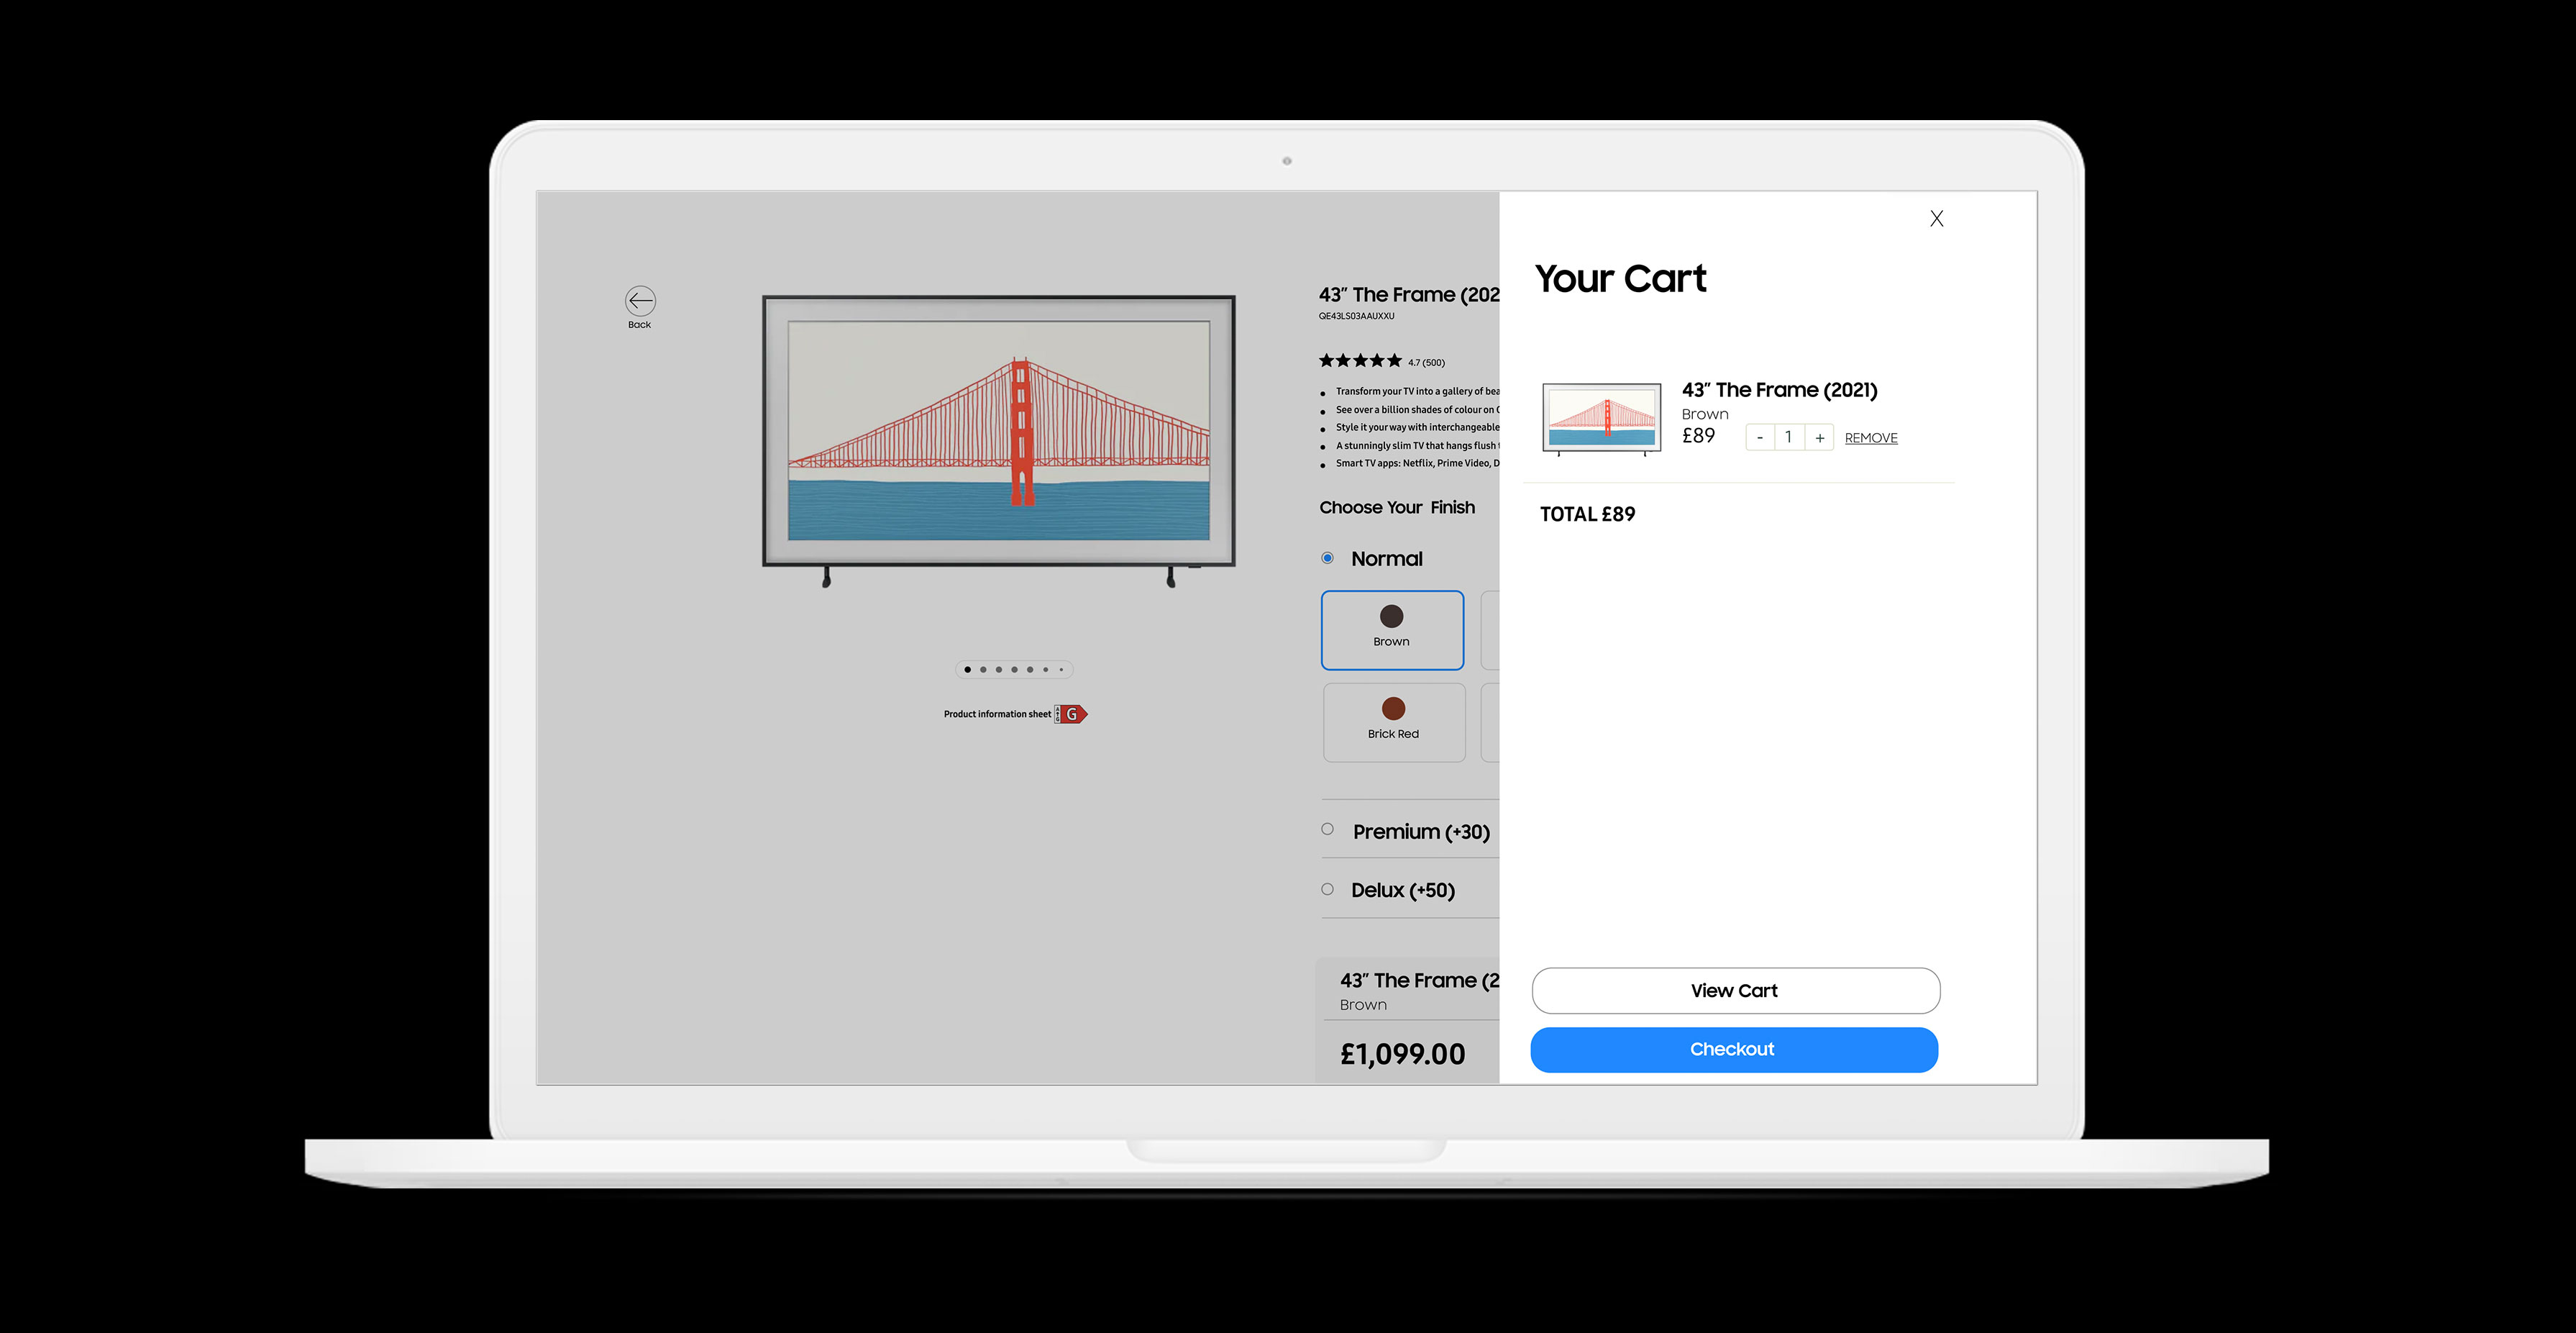Choose the Brick Red colour swatch

click(1394, 722)
